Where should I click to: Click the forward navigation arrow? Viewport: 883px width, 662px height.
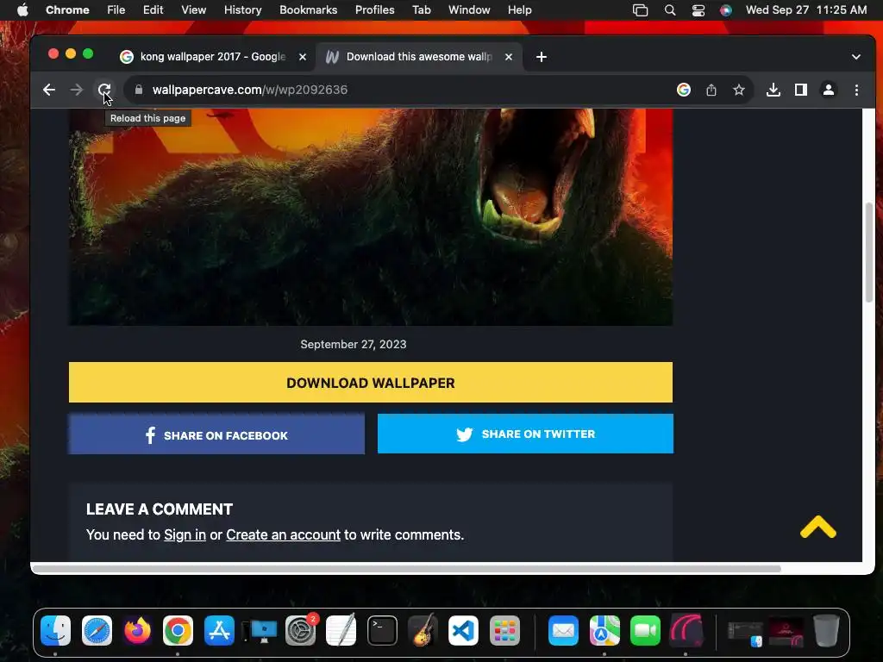[x=77, y=90]
